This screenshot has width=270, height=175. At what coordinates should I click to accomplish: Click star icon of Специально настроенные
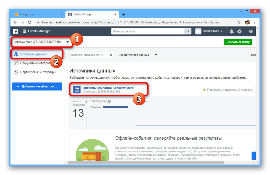(x=16, y=63)
